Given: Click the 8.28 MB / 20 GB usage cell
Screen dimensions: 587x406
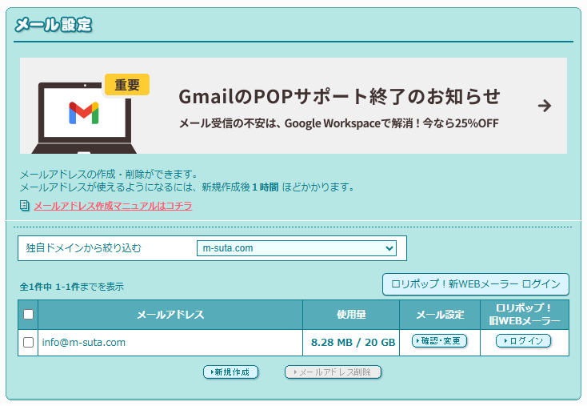Looking at the screenshot, I should point(353,343).
